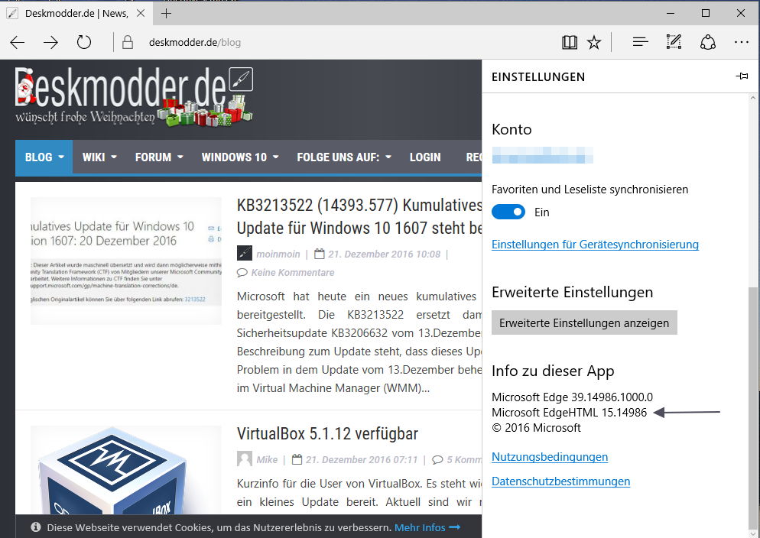
Task: Open Datenschutzbestimmungen link
Action: tap(560, 481)
